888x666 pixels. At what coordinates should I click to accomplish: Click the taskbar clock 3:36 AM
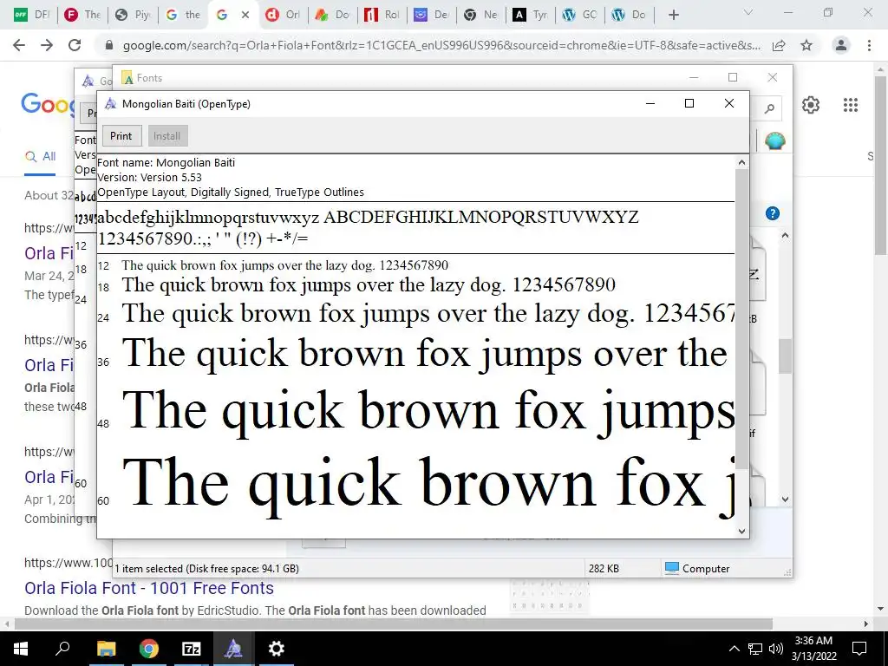pyautogui.click(x=813, y=641)
